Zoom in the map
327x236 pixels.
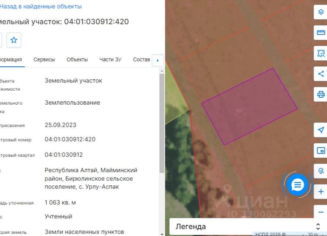click(x=321, y=192)
